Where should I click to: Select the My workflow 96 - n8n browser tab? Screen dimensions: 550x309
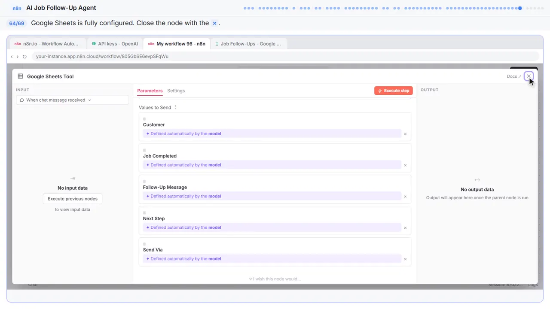177,44
